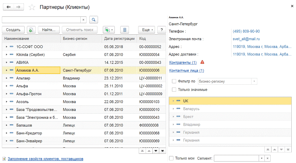The height and width of the screenshot is (163, 296).
Task: Click the Бизнес-регион column header
Action: [75, 39]
